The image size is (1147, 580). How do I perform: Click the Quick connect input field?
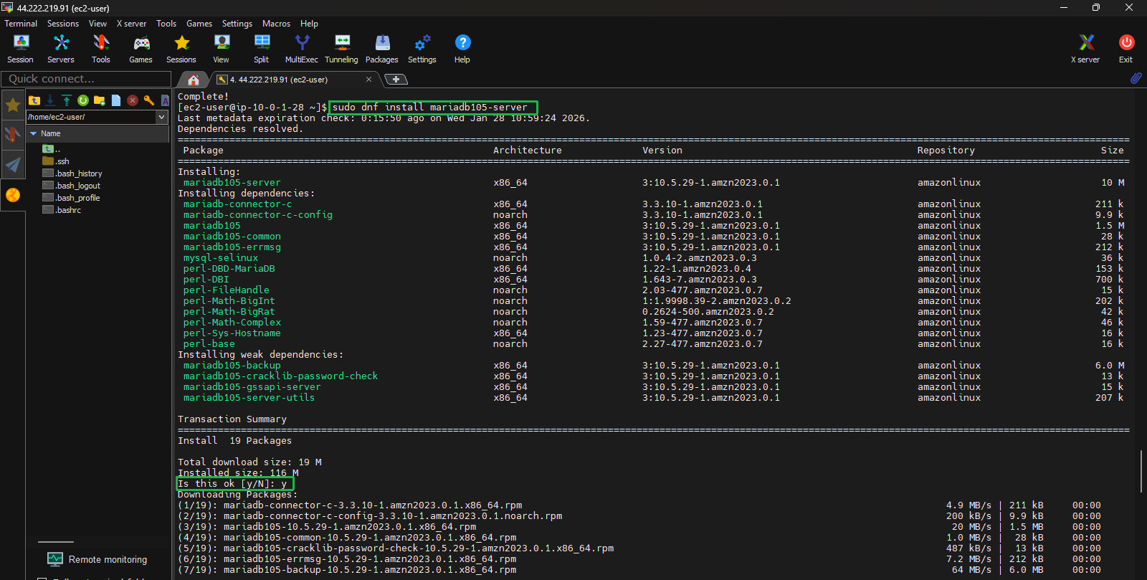tap(86, 79)
